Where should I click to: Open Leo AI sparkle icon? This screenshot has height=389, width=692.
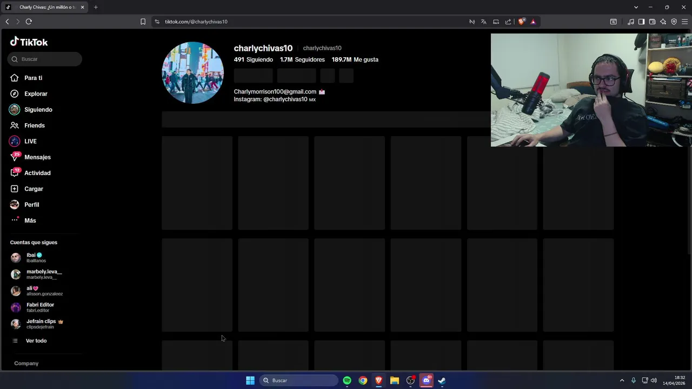point(663,22)
